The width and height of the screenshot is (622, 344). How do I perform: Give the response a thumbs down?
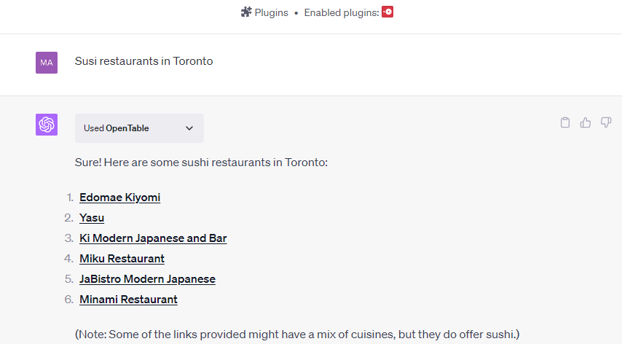point(606,122)
